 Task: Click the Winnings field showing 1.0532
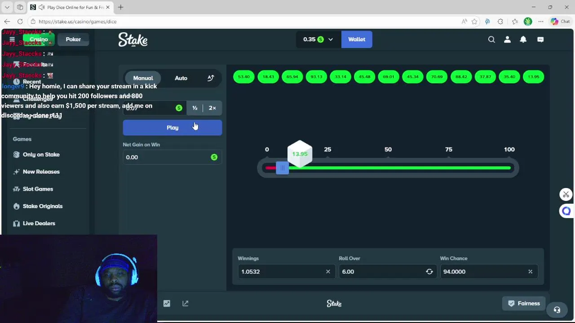pyautogui.click(x=287, y=271)
